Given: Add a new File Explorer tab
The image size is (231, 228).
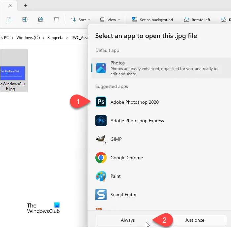Looking at the screenshot, I should pos(25,6).
